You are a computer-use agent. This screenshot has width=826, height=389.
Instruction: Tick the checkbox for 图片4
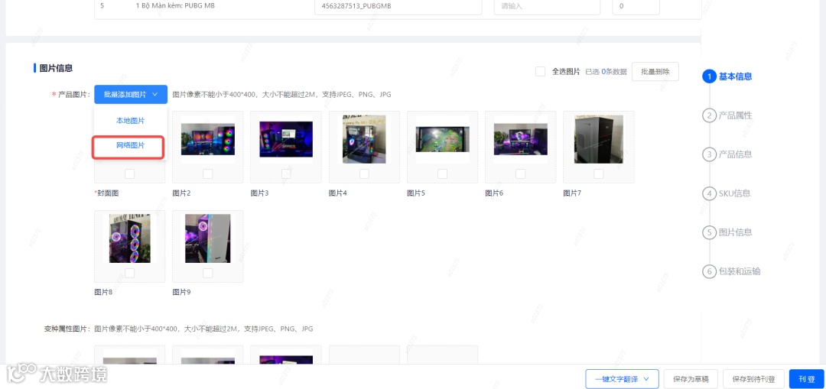[364, 173]
